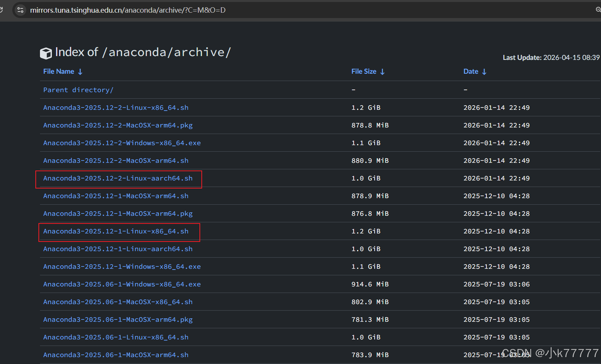Click the 2025-07-19 03:06 date cell

click(496, 284)
